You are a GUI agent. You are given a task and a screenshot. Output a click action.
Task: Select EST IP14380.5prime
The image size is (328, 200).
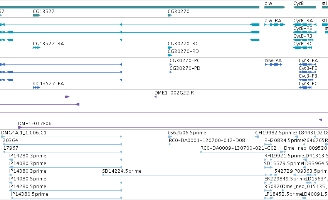(30, 194)
